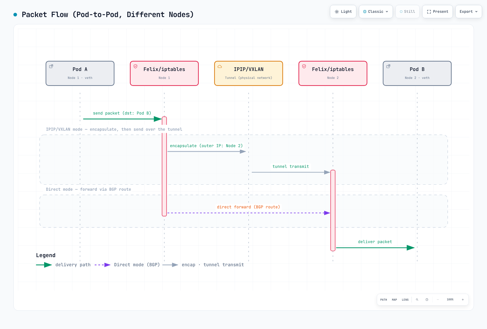Screen dimensions: 487x329
Task: Open the Classic style dropdown
Action: (376, 12)
